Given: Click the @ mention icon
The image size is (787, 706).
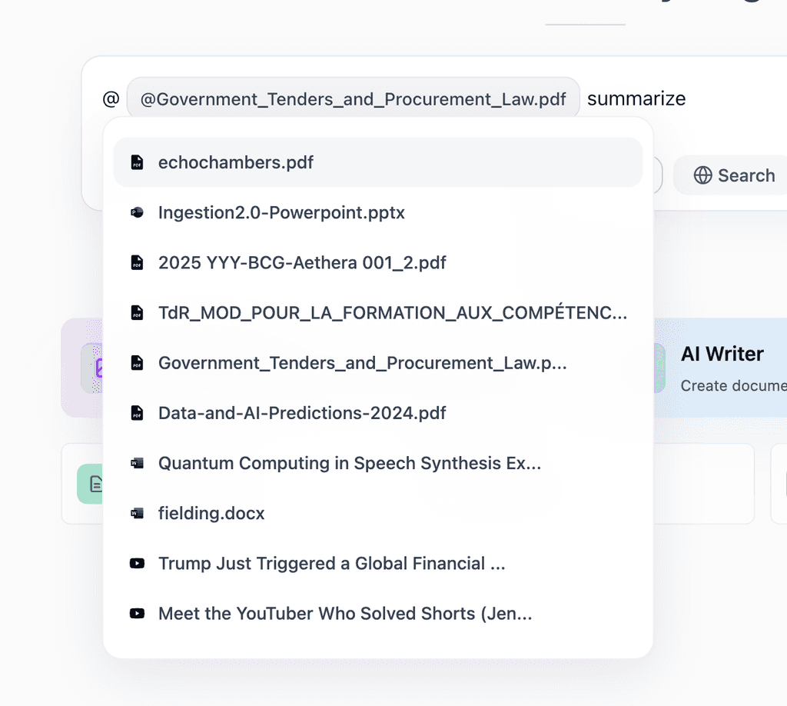Looking at the screenshot, I should pyautogui.click(x=110, y=98).
